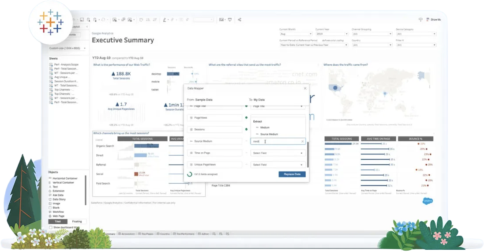Open the Channel Grouping filter dropdown
The image size is (484, 252).
pos(372,34)
